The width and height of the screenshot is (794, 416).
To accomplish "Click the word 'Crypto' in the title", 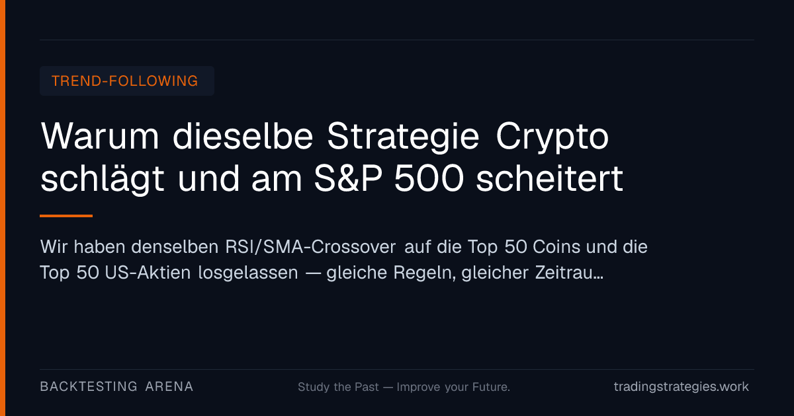I will [552, 139].
